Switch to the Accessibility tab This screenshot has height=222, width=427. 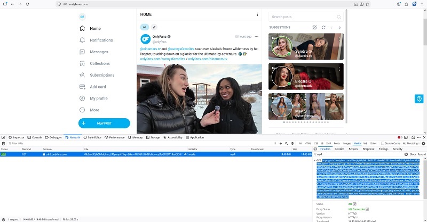click(x=172, y=137)
